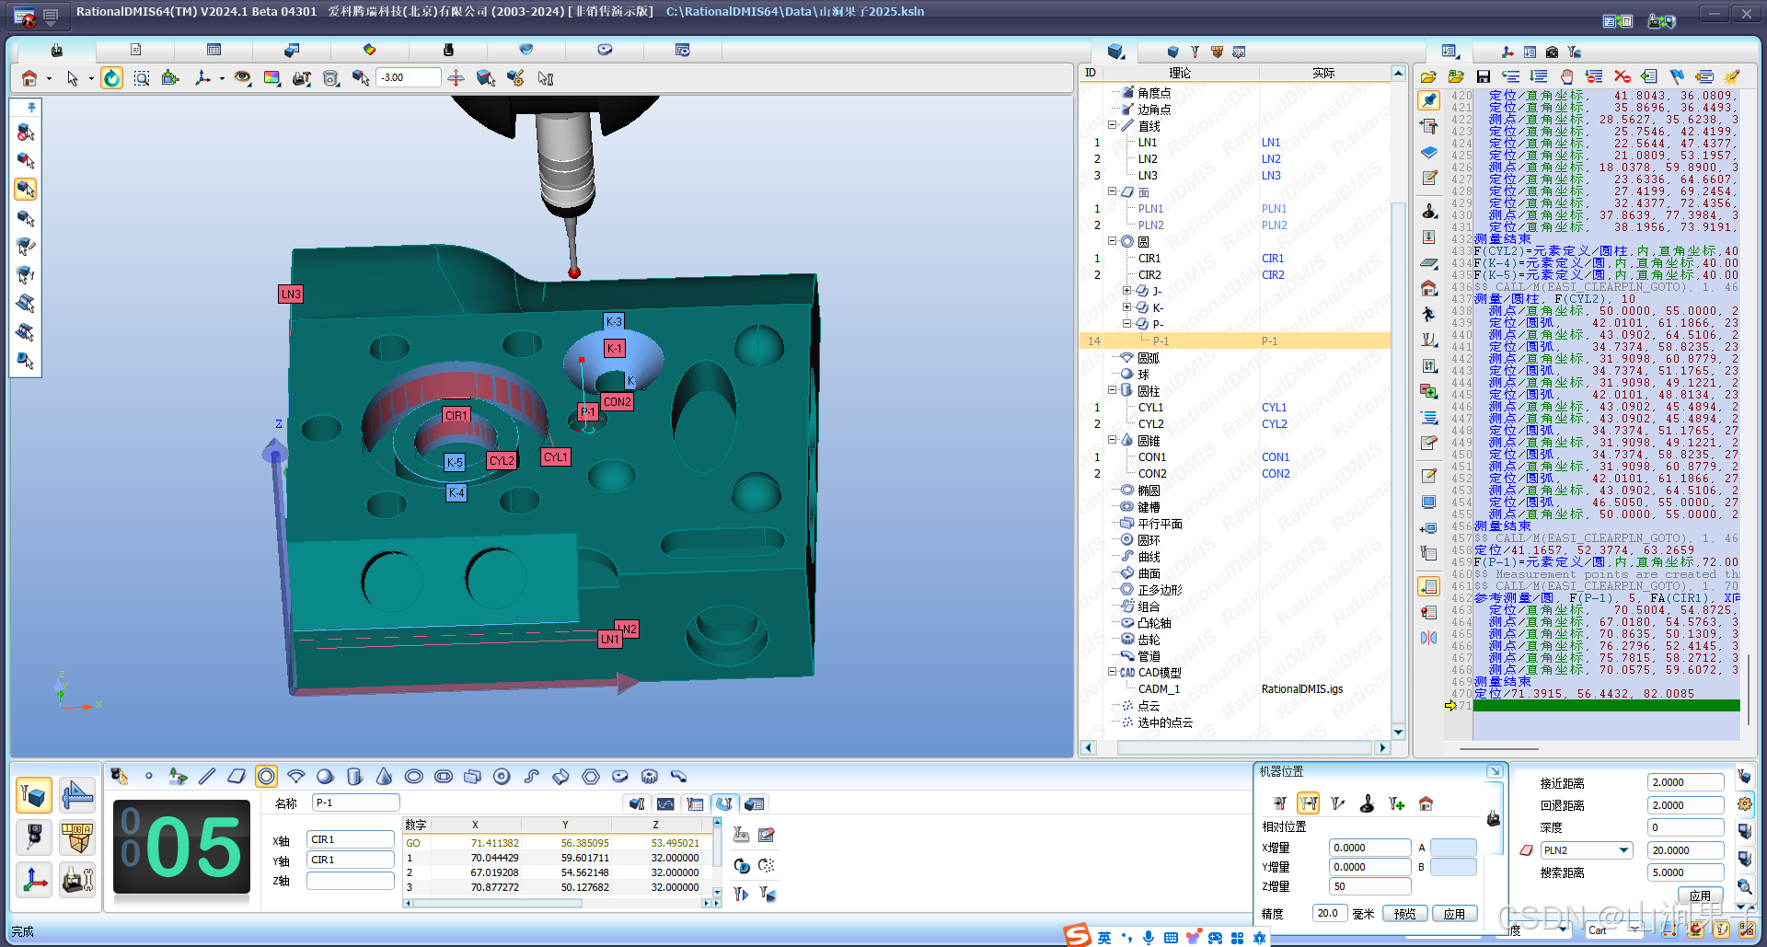The image size is (1767, 947).
Task: Switch to the 实际 column header
Action: [1323, 73]
